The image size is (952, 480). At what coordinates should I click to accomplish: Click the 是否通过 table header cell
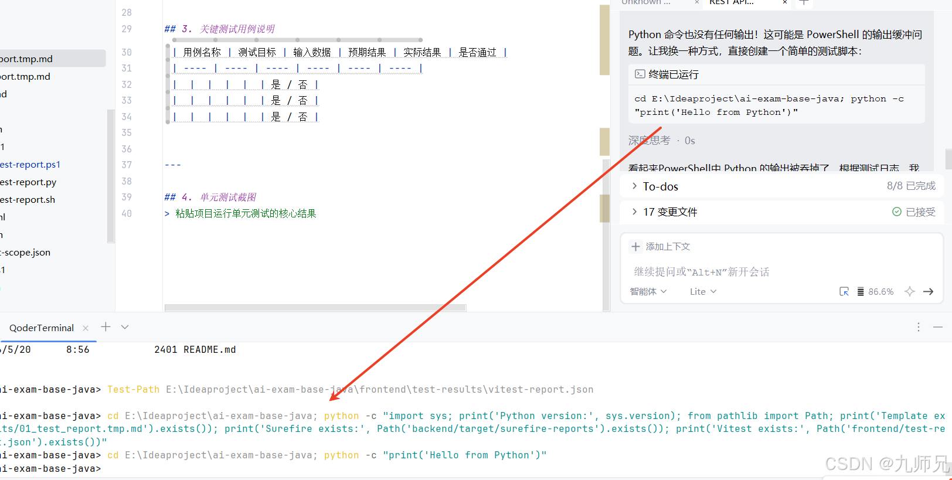coord(477,52)
